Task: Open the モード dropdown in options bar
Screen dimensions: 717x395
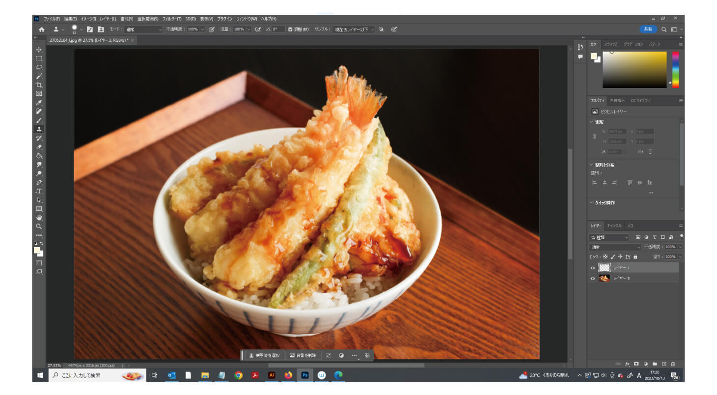Action: point(143,29)
